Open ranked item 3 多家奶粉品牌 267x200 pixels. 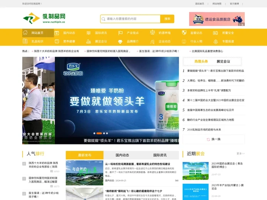(209, 90)
